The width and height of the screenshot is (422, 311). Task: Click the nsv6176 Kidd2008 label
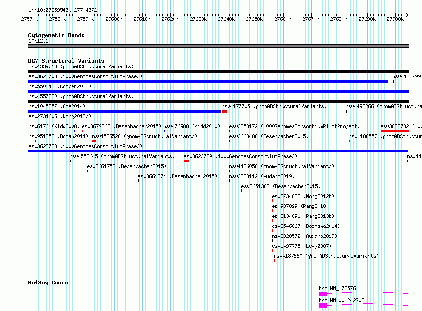click(54, 126)
